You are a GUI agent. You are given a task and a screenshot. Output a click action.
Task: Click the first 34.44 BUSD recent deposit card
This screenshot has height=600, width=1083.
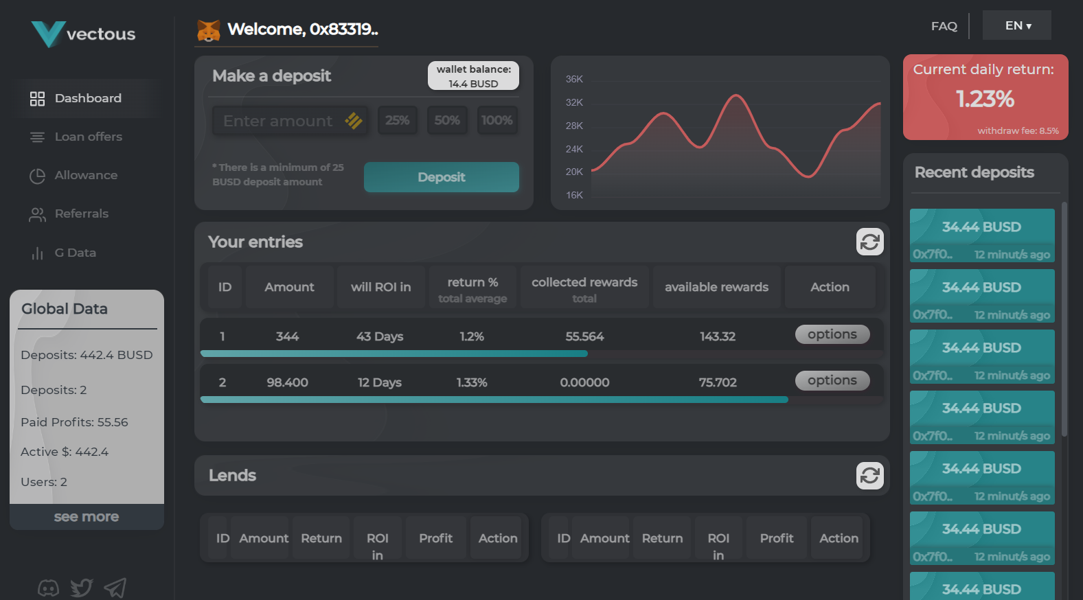pyautogui.click(x=982, y=235)
